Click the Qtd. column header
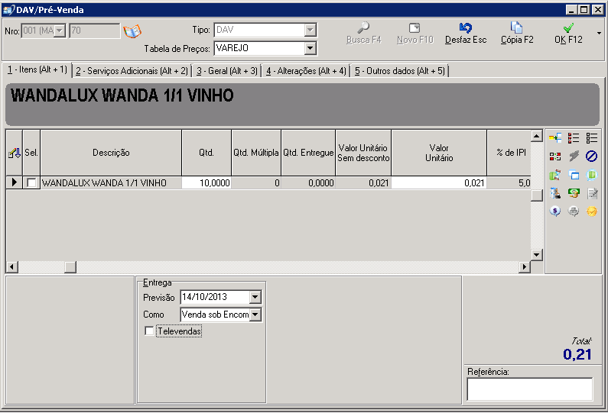 click(x=206, y=153)
